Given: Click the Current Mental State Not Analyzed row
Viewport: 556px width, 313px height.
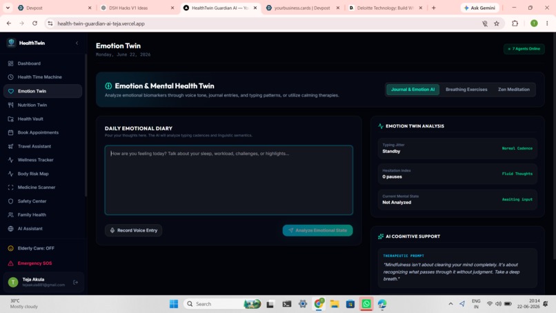Looking at the screenshot, I should click(x=457, y=199).
